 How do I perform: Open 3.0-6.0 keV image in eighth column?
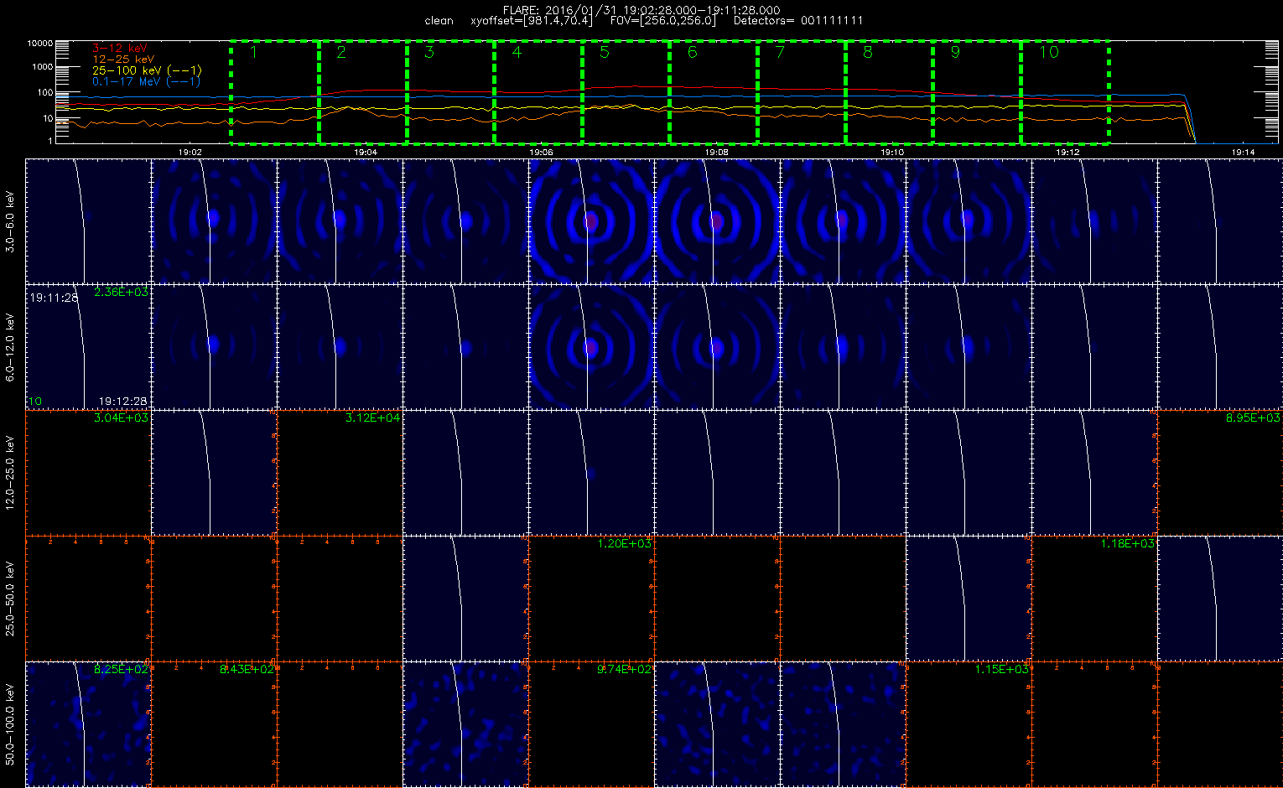coord(969,220)
